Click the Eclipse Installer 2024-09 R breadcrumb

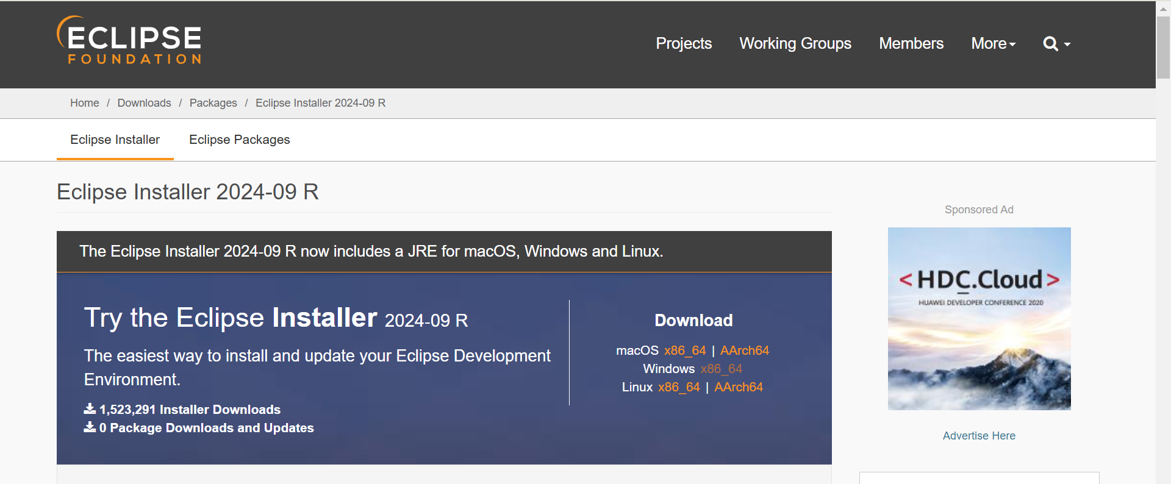pos(321,103)
